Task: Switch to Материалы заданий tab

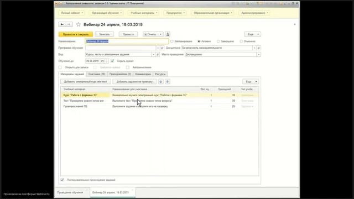Action: [x=72, y=74]
